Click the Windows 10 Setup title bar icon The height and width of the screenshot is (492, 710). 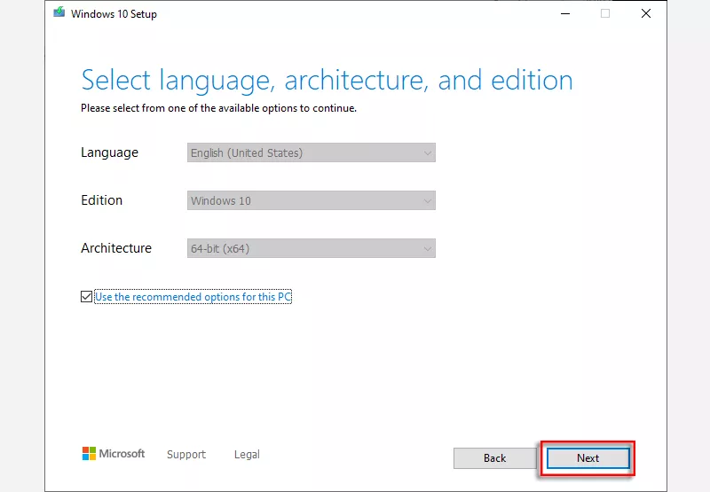tap(59, 13)
